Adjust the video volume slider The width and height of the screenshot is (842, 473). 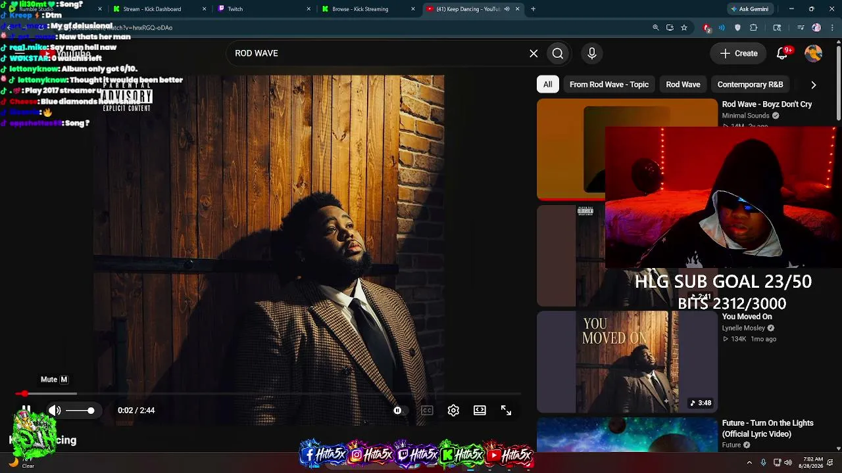pos(80,411)
